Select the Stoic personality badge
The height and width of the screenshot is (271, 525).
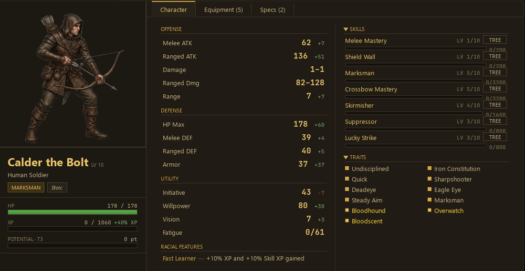(x=57, y=188)
